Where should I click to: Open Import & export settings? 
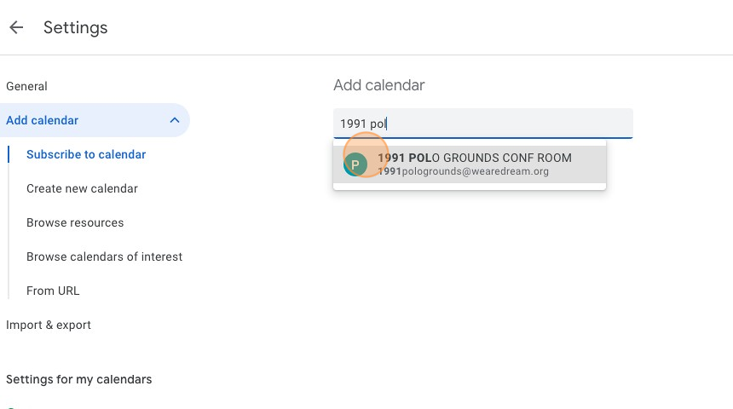coord(48,325)
